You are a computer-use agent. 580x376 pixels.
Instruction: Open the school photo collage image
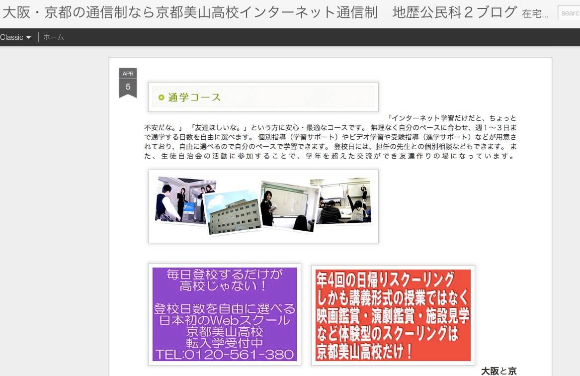(x=263, y=206)
